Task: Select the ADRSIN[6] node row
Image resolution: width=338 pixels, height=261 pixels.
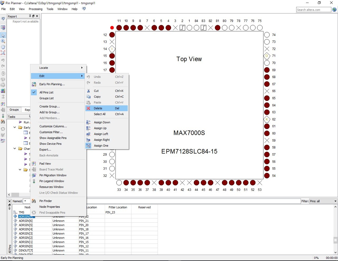Action: click(85, 221)
